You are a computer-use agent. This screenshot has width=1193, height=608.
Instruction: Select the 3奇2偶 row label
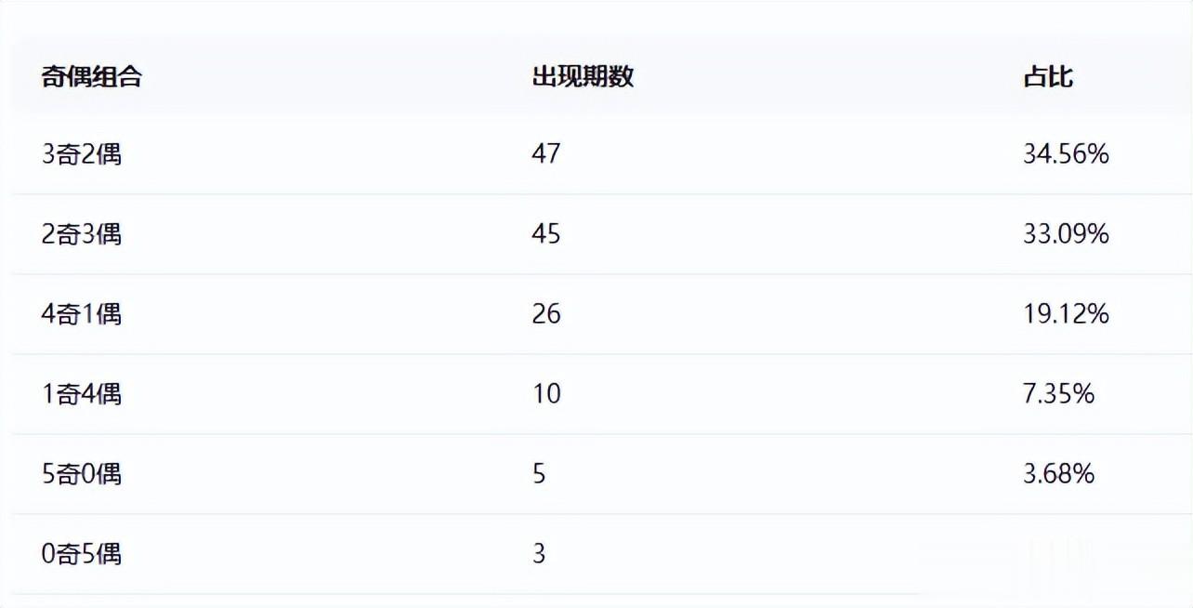(x=82, y=154)
